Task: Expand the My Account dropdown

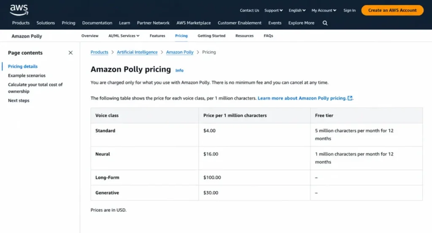Action: pyautogui.click(x=324, y=11)
